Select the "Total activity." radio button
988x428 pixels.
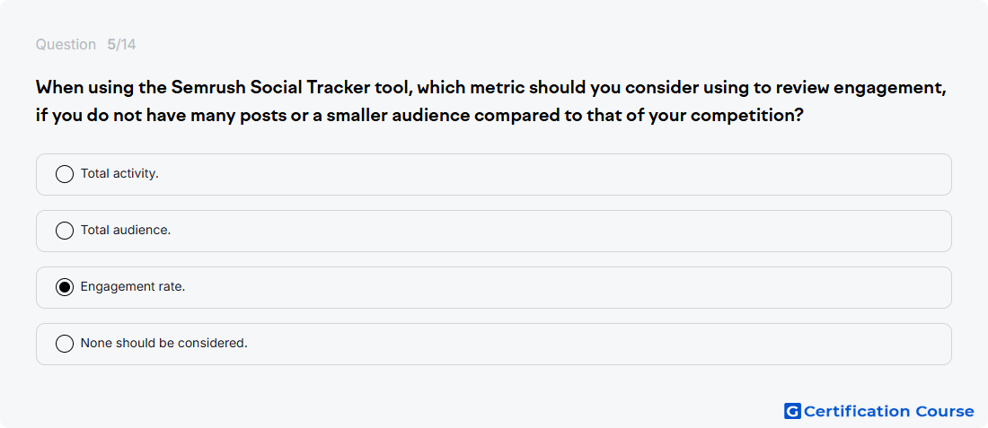click(x=65, y=174)
